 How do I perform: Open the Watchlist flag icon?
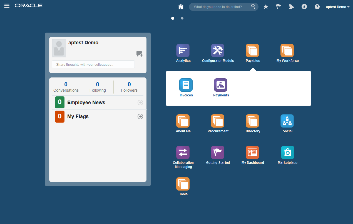(x=279, y=7)
